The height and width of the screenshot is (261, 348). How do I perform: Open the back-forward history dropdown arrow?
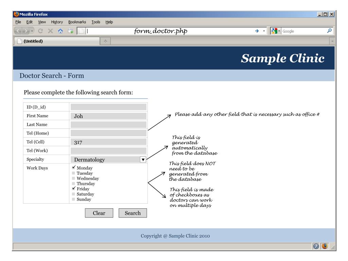tap(32, 31)
